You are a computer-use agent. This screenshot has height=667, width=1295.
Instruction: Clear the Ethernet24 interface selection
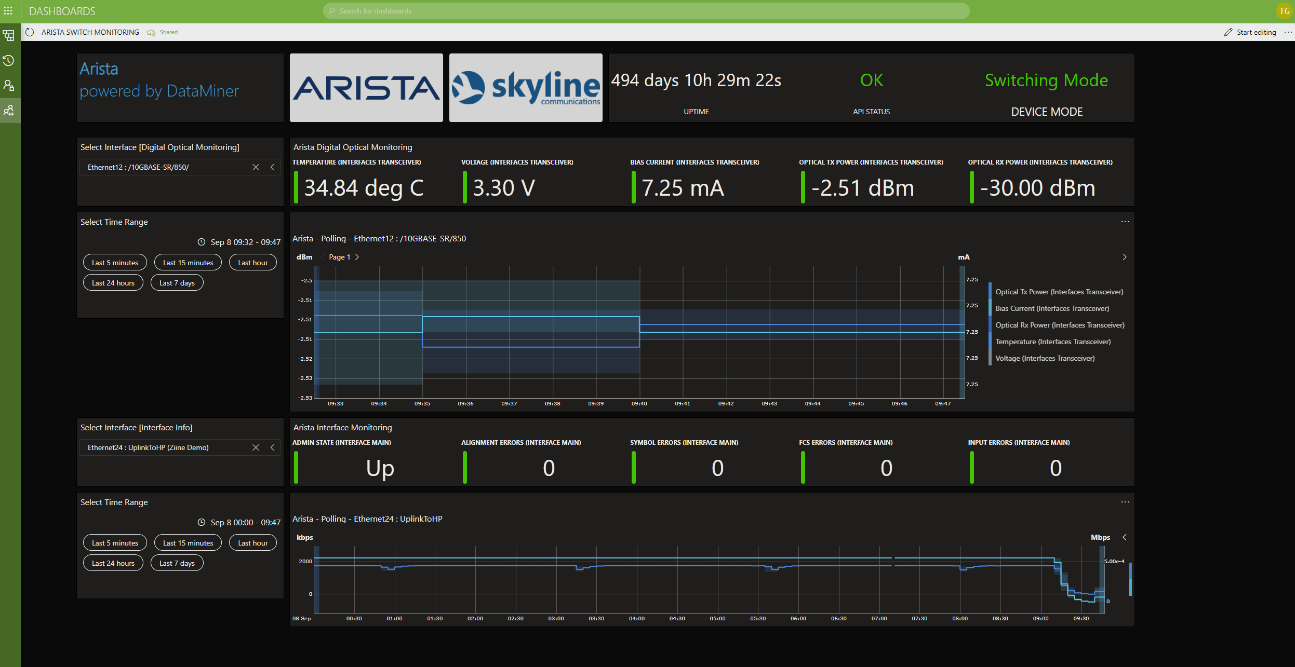256,447
